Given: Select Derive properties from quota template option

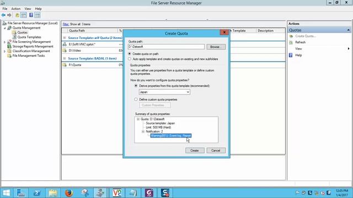Looking at the screenshot, I should (136, 86).
